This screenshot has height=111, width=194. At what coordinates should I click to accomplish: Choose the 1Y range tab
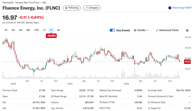44,30
